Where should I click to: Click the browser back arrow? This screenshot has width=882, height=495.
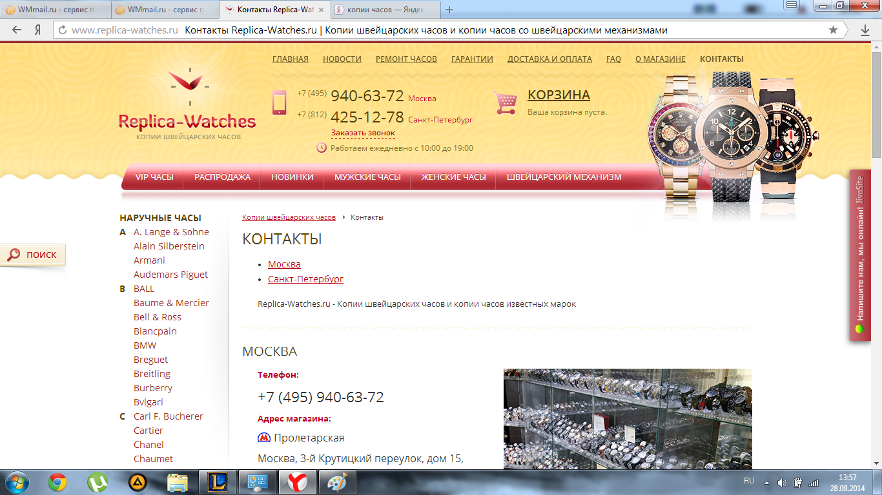[x=17, y=30]
